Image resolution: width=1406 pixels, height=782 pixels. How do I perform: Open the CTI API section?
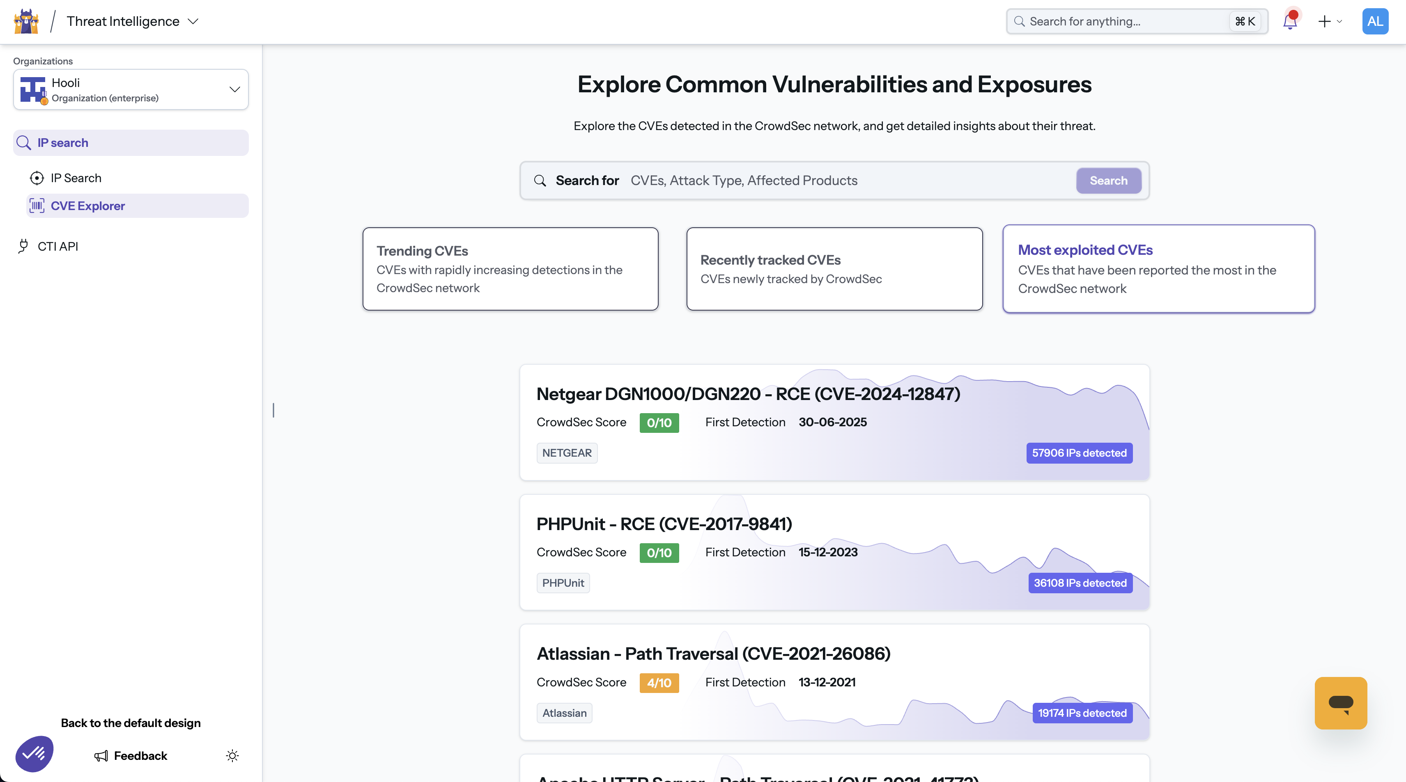click(x=58, y=246)
